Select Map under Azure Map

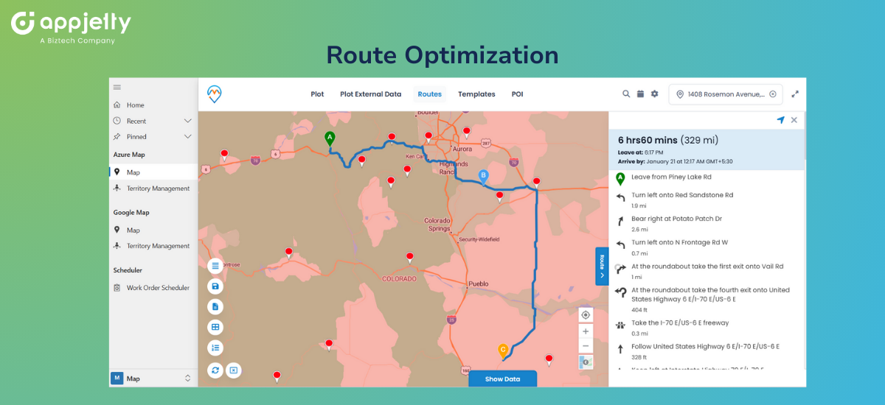pos(153,172)
